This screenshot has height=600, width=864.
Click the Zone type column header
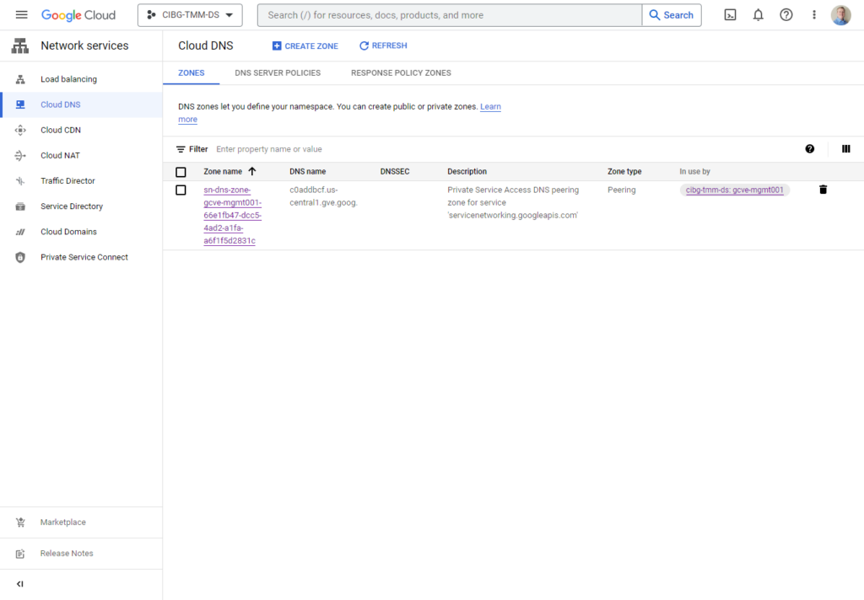[624, 172]
